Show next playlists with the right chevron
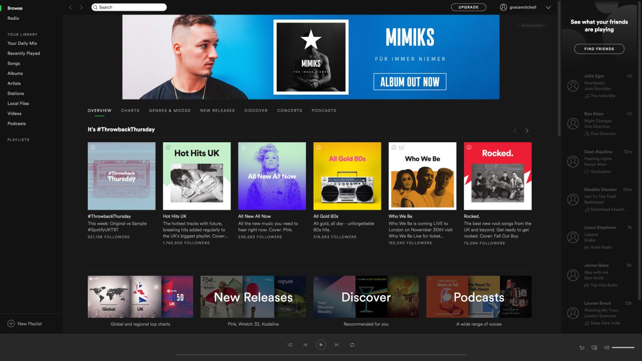The image size is (642, 361). pyautogui.click(x=527, y=130)
